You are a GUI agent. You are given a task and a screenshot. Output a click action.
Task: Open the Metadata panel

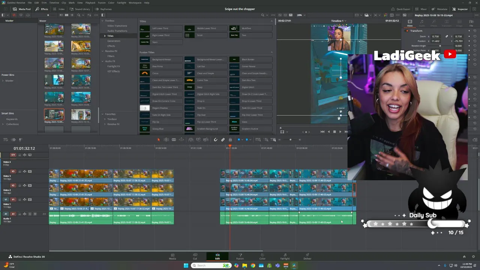click(439, 9)
